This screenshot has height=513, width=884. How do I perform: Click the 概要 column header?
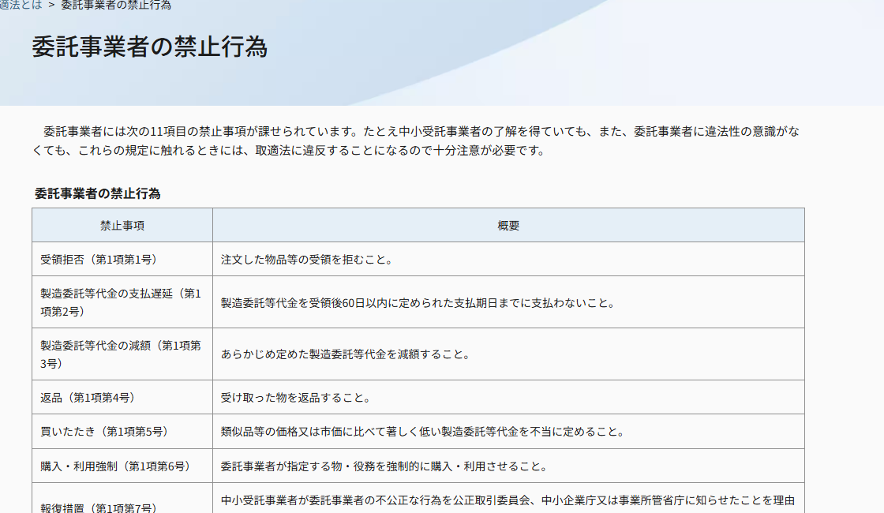[x=508, y=226]
